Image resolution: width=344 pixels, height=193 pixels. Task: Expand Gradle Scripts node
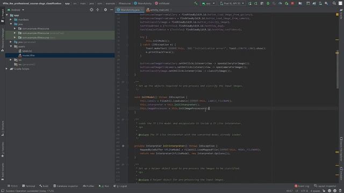click(x=6, y=69)
